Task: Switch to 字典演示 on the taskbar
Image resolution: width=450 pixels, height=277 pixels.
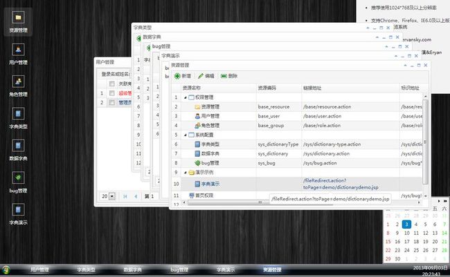Action: point(226,269)
